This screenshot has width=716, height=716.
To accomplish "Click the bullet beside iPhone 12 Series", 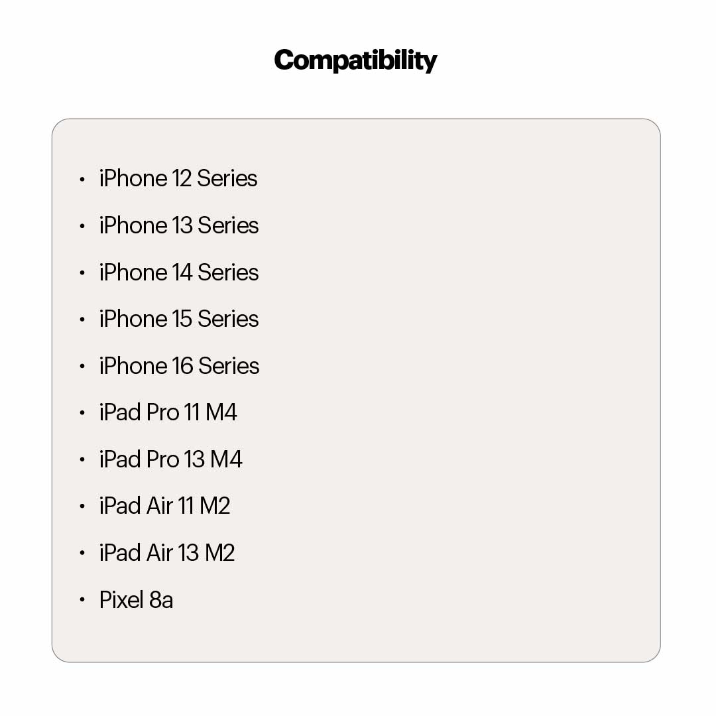I will [82, 179].
